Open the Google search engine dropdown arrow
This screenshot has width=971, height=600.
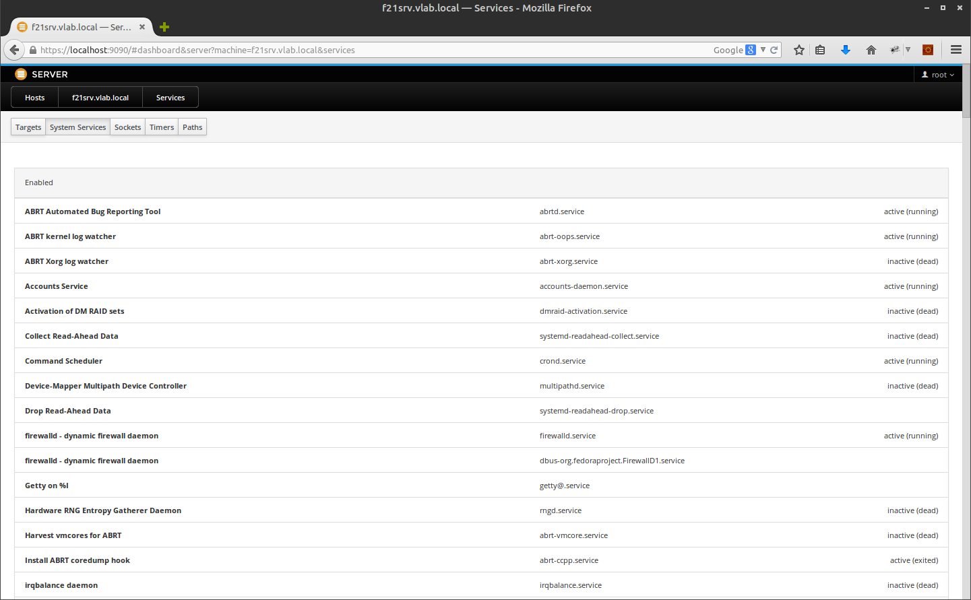click(x=763, y=50)
